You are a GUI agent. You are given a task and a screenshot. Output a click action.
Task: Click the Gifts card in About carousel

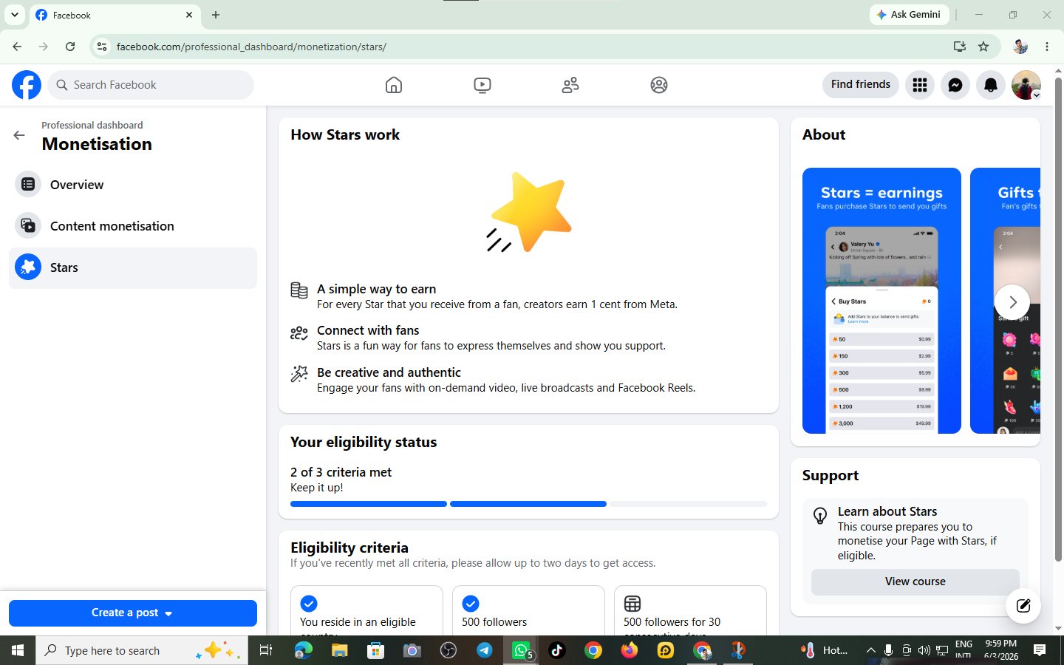pyautogui.click(x=1005, y=301)
